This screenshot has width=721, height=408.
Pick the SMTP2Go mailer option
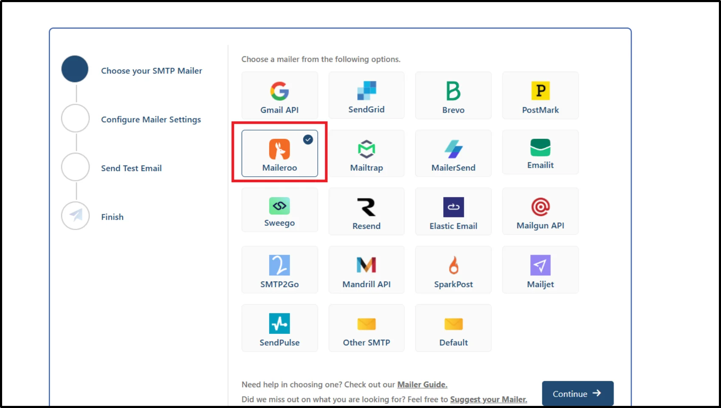pyautogui.click(x=279, y=269)
